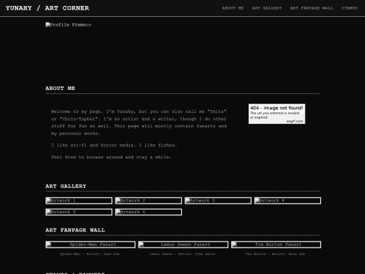The height and width of the screenshot is (274, 365).
Task: Open Artwork 6 thumbnail
Action: [148, 212]
